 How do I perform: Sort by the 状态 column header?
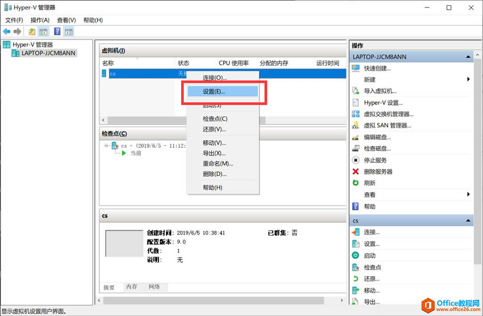(x=195, y=63)
